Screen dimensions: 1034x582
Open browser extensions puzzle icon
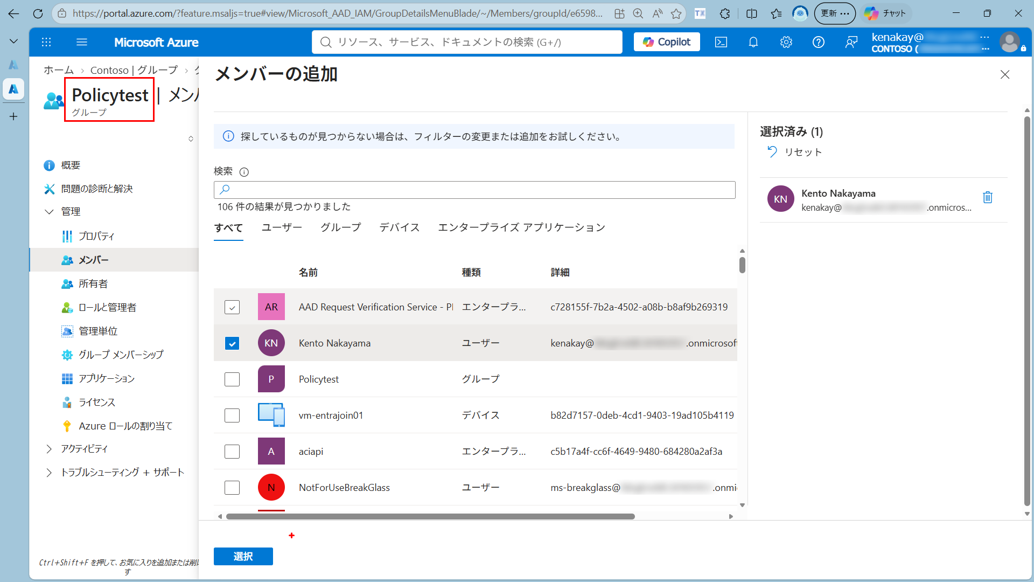coord(725,13)
